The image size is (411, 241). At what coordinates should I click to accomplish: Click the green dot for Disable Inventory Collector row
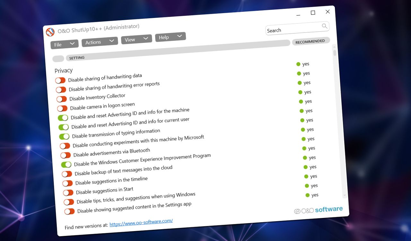(300, 83)
